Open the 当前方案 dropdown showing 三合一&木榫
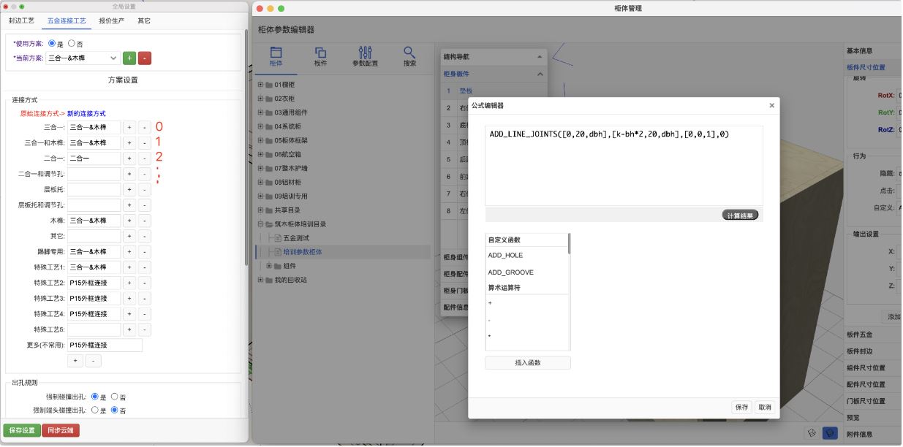This screenshot has height=447, width=903. (80, 58)
